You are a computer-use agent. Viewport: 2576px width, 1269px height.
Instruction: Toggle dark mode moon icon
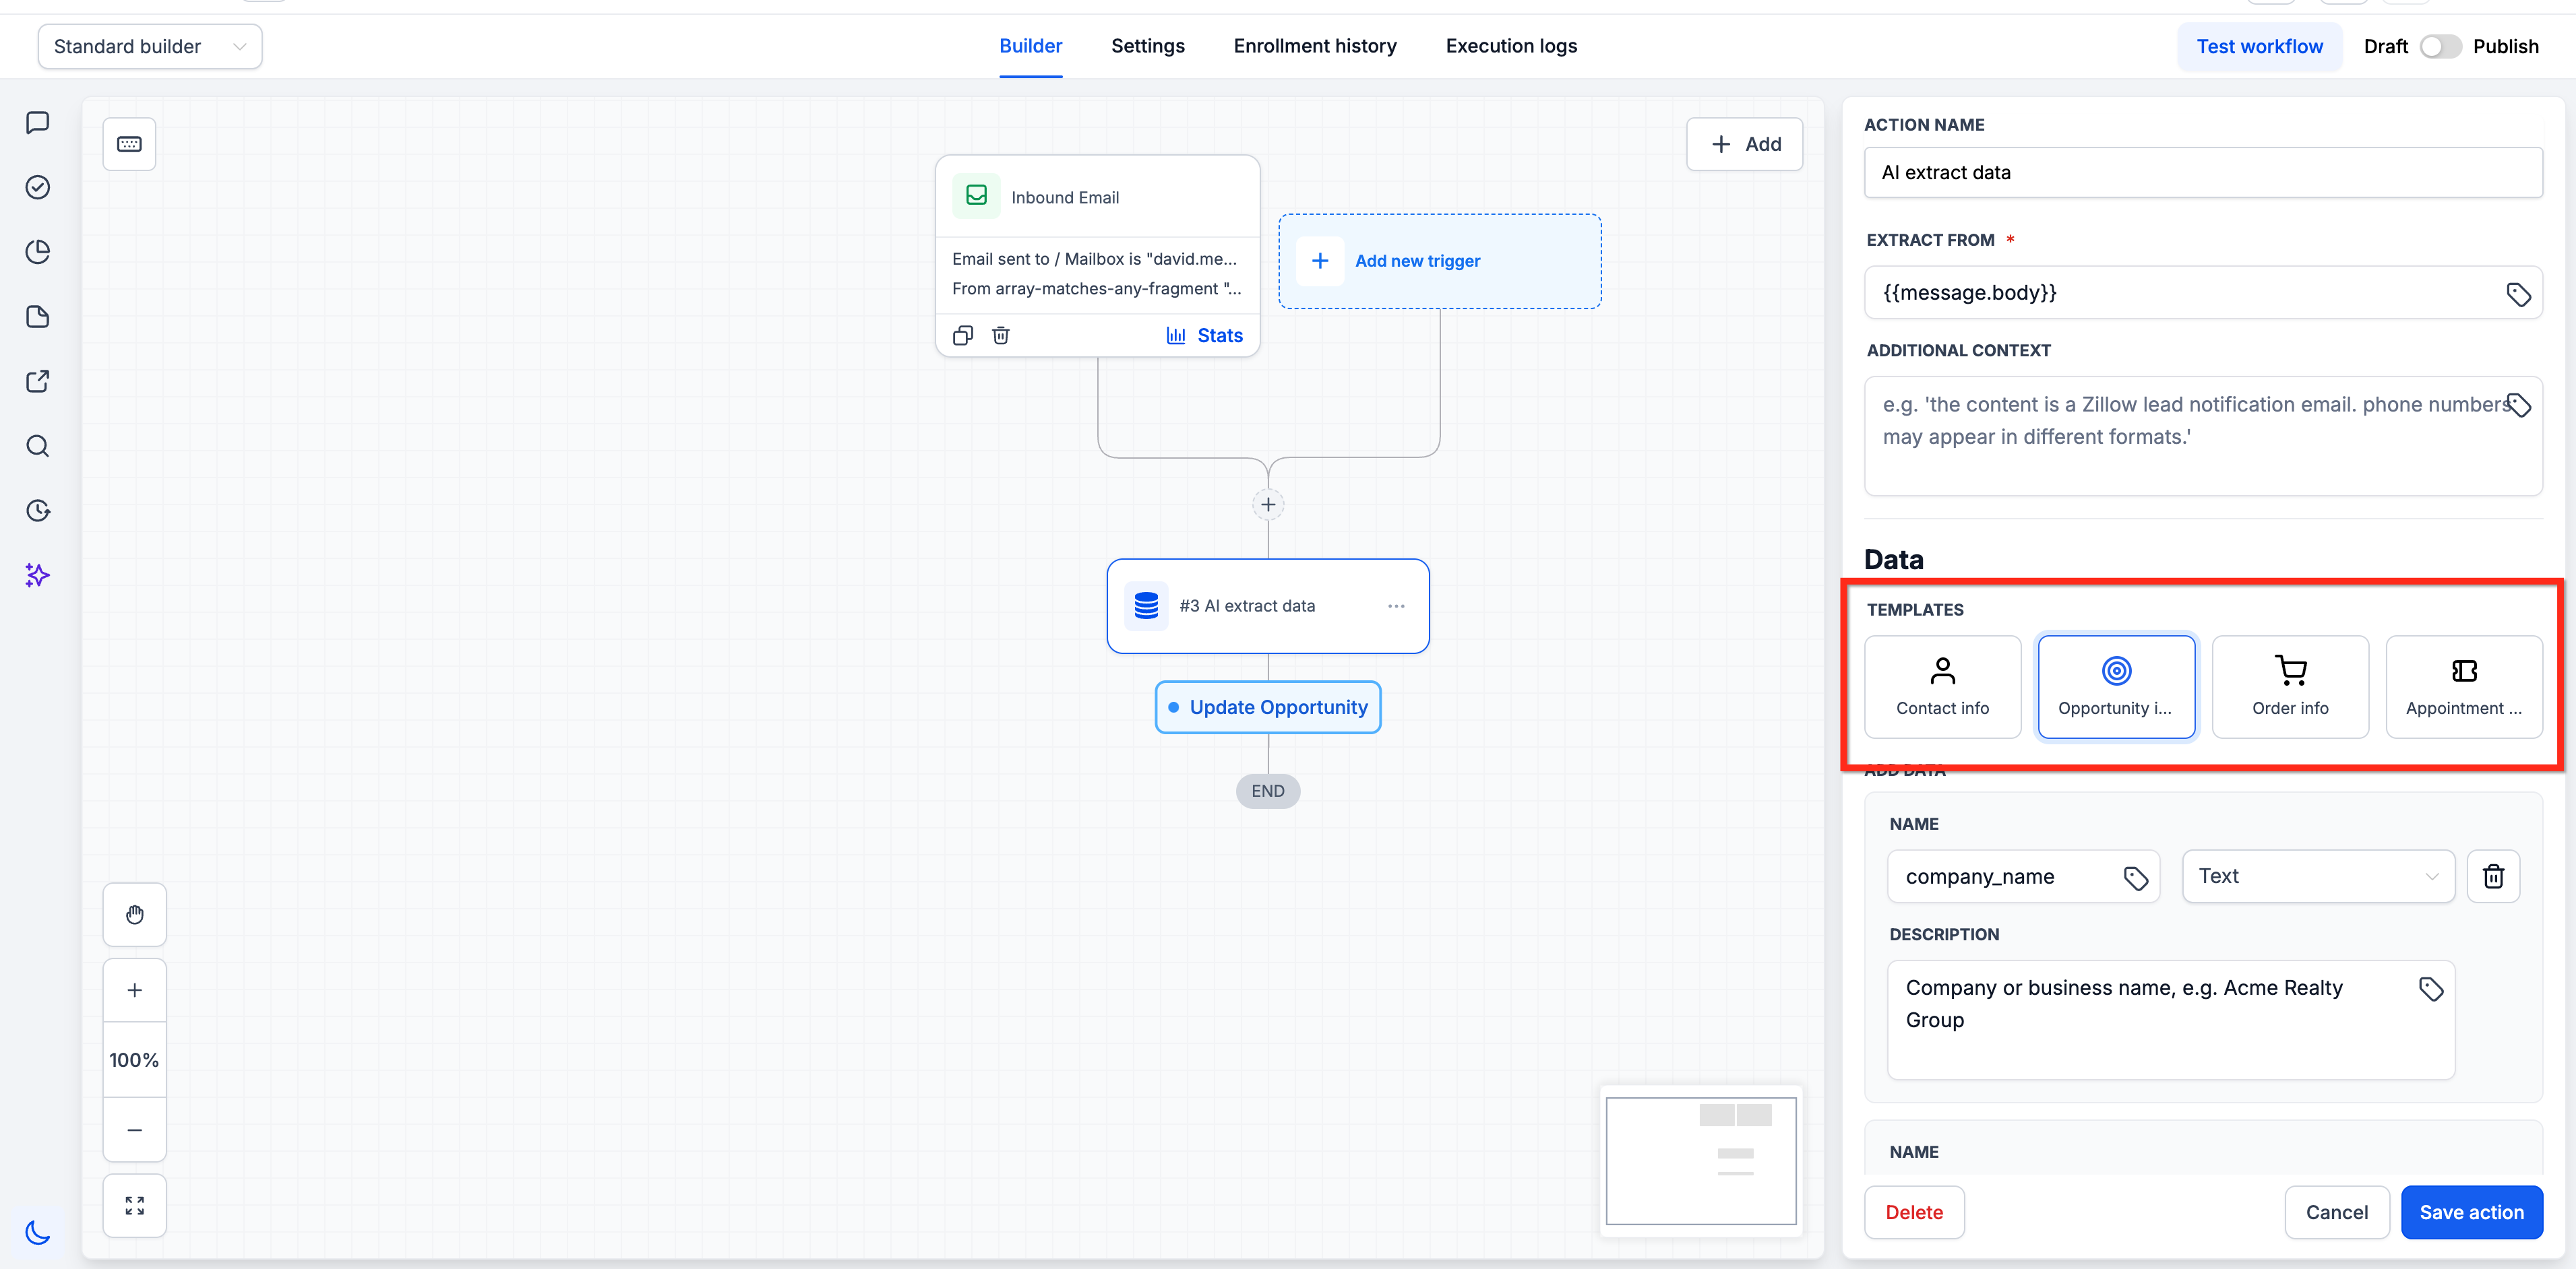click(x=38, y=1232)
